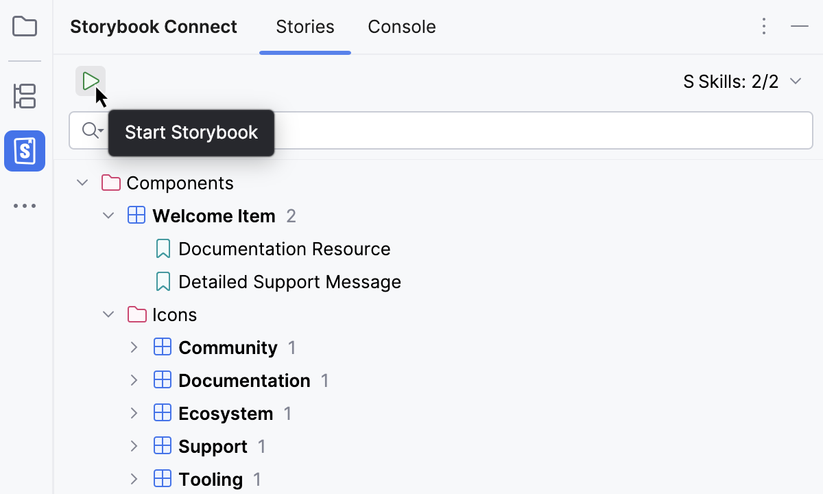823x494 pixels.
Task: Switch to the Console tab
Action: click(402, 27)
